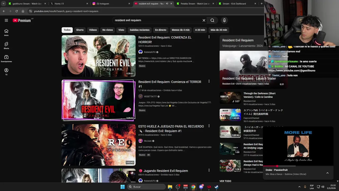Open VEGETTA777 channel name link

[x=150, y=97]
